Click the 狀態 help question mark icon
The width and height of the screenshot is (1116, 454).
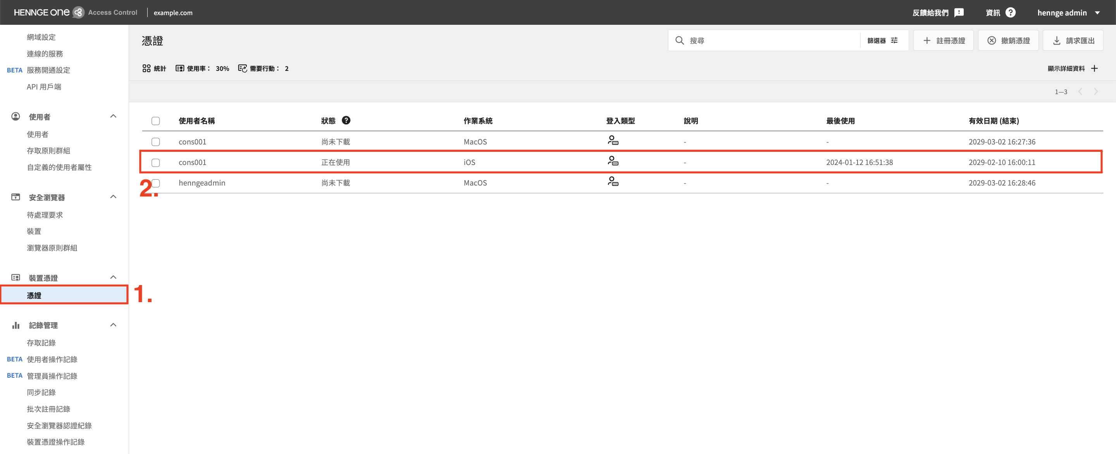[346, 120]
